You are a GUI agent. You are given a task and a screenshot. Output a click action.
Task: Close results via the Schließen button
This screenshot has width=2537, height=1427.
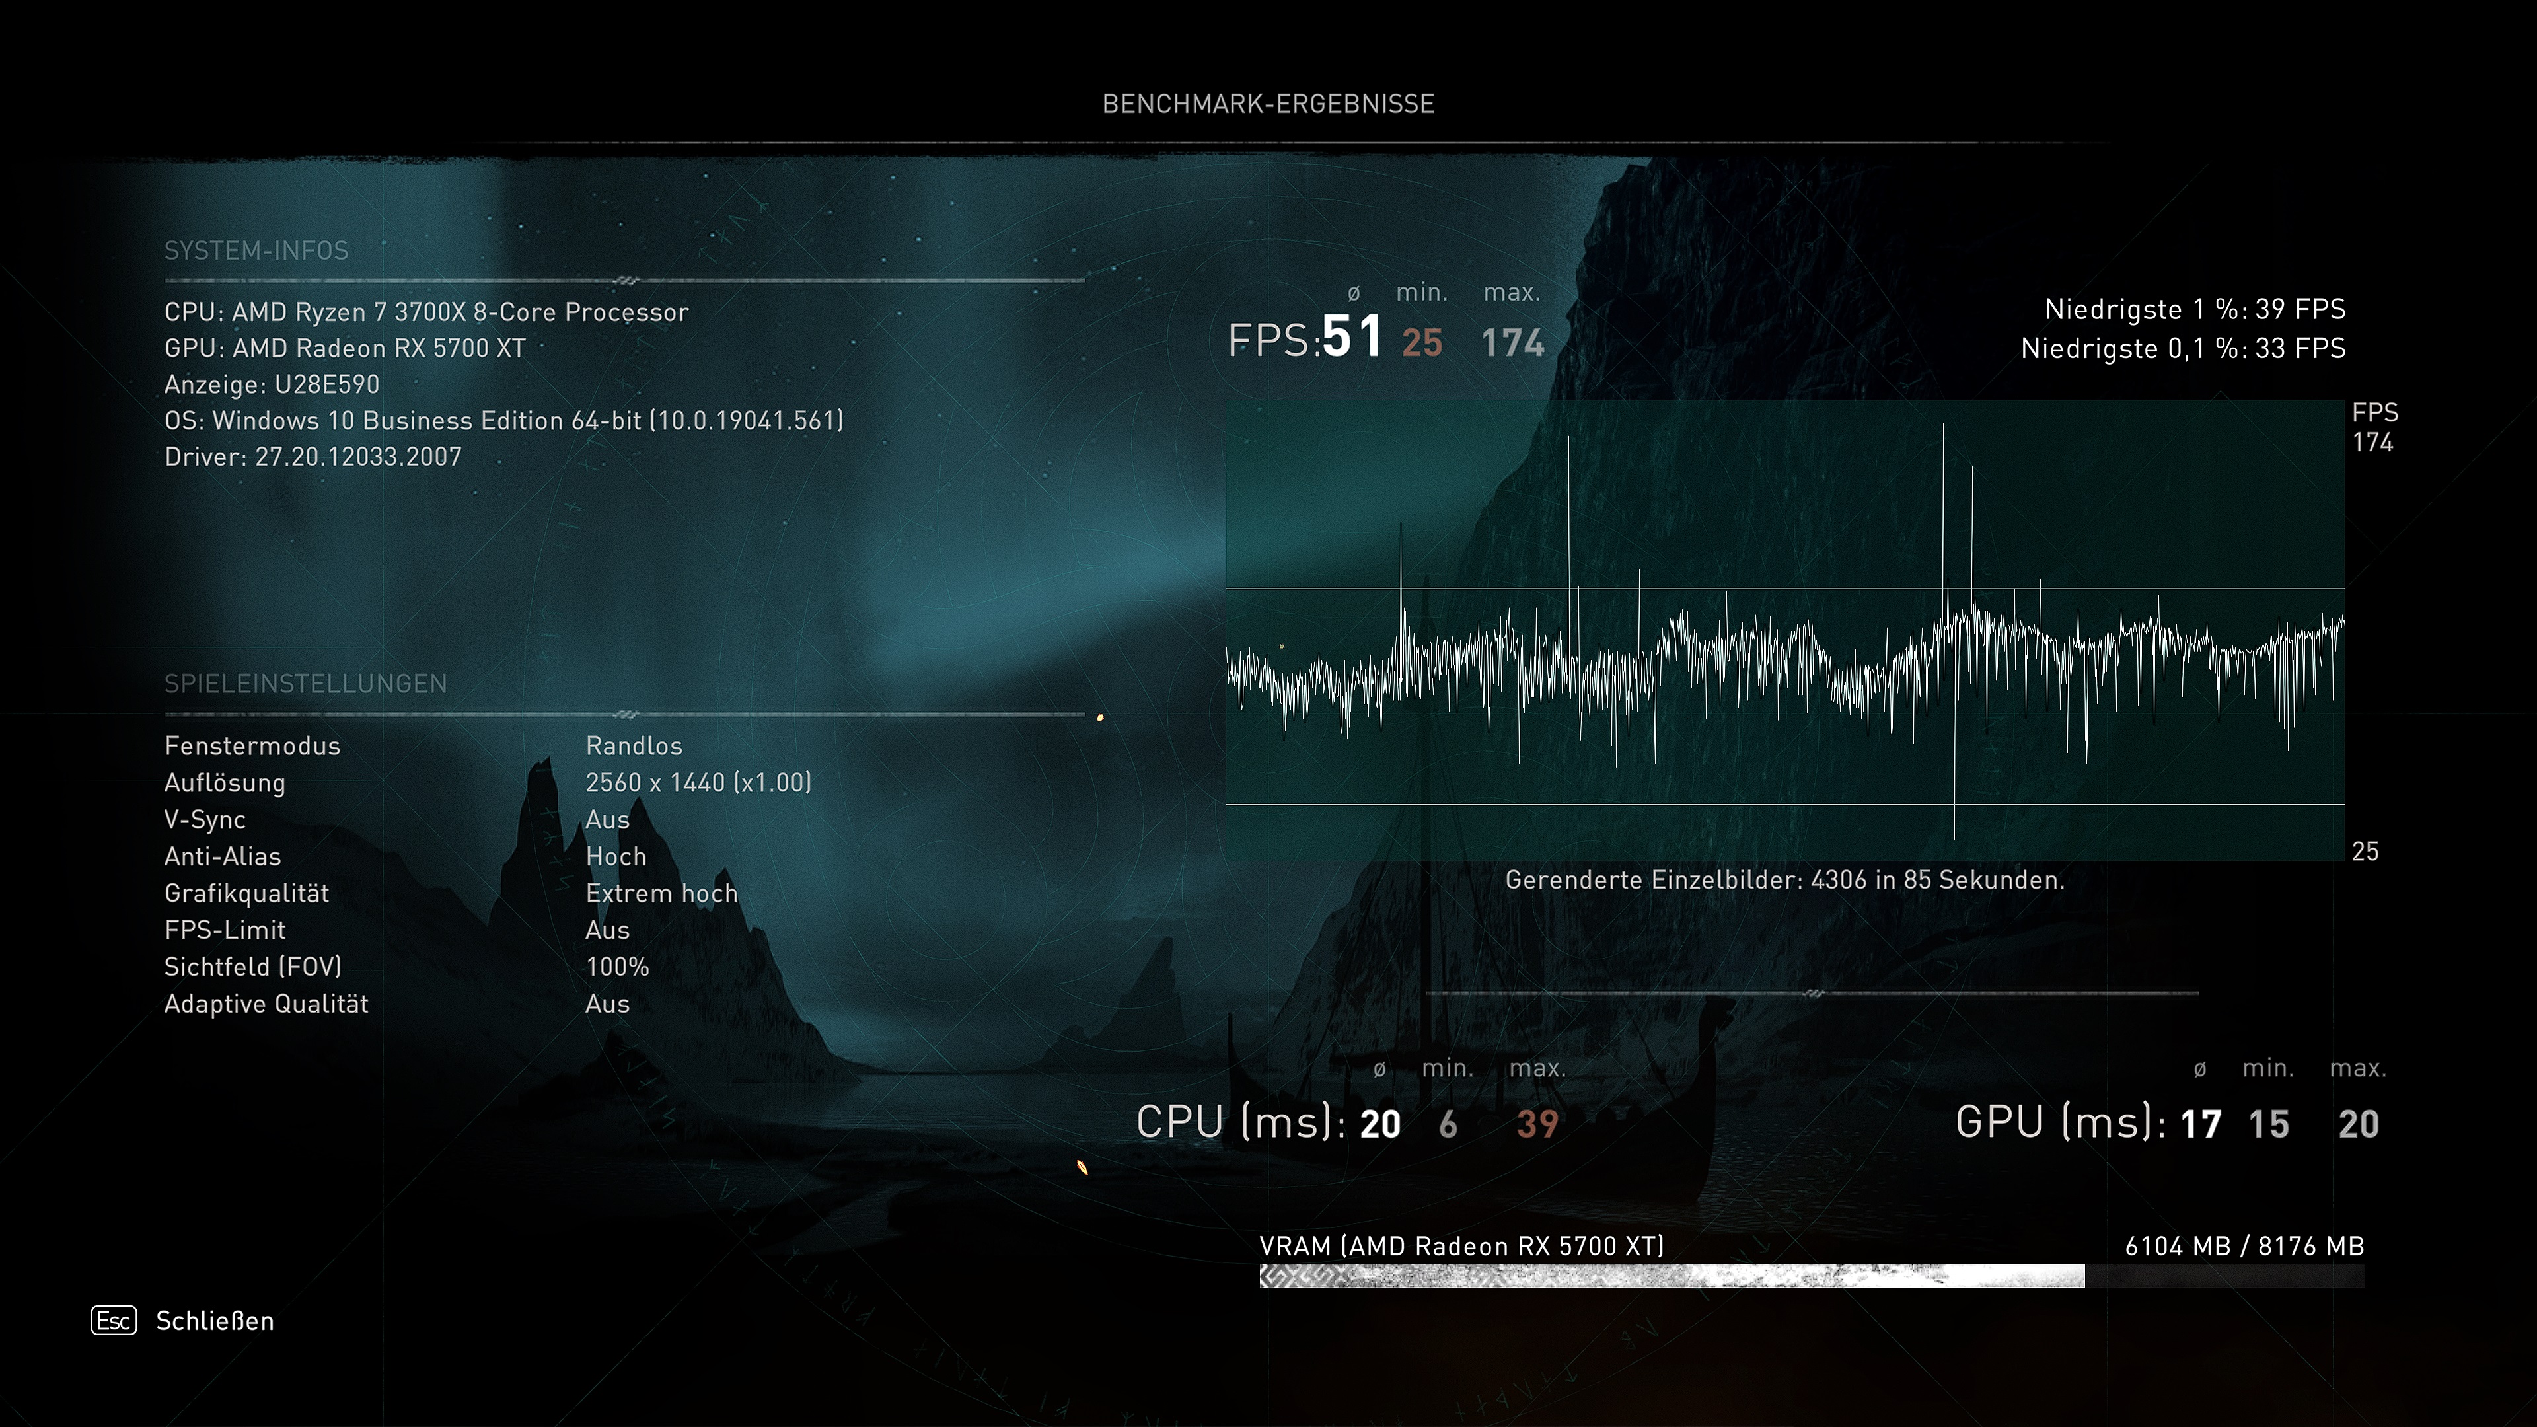coord(215,1321)
